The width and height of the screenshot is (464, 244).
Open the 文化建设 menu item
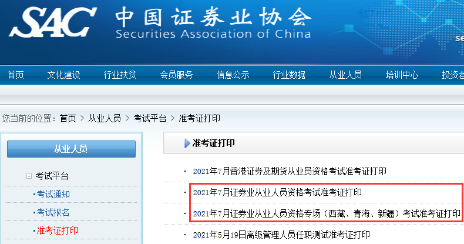63,75
